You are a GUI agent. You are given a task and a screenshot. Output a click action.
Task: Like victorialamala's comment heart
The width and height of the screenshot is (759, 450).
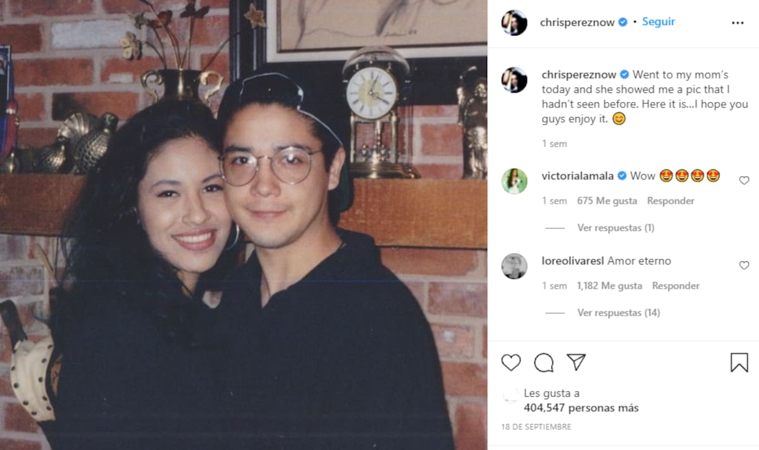(x=744, y=180)
